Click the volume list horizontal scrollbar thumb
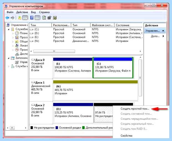This screenshot has width=172, height=141. pos(54,51)
